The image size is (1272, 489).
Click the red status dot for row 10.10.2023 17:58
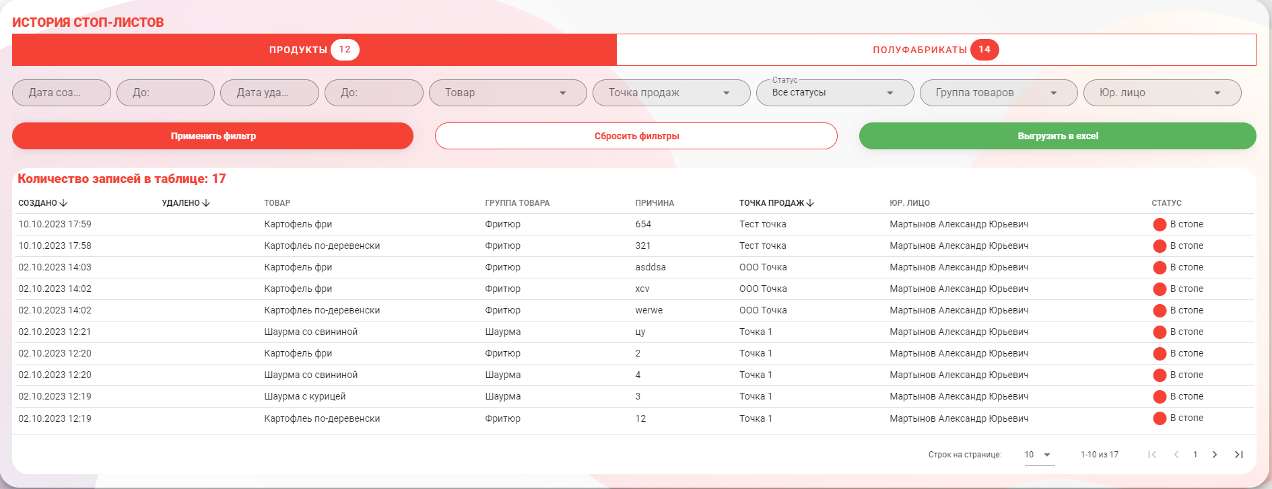pos(1160,246)
